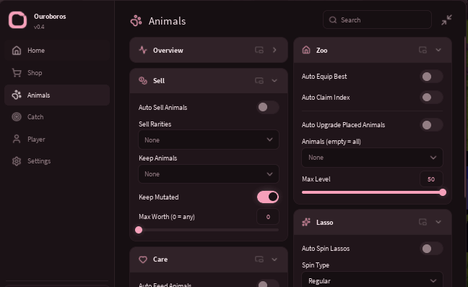Focus the Search input field
The height and width of the screenshot is (287, 468).
(377, 20)
